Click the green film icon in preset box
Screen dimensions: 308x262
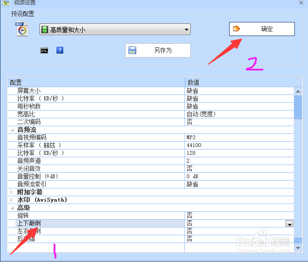tap(45, 30)
